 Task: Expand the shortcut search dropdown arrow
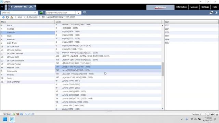[78, 13]
